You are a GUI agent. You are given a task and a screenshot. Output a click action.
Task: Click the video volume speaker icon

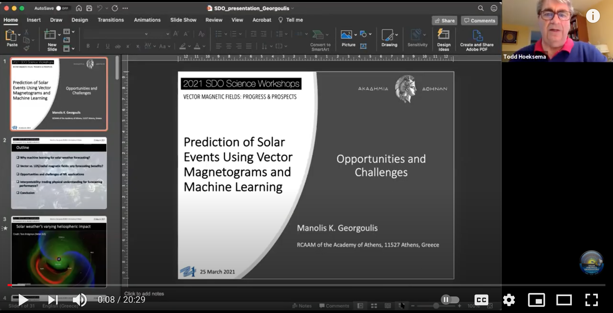pos(80,300)
